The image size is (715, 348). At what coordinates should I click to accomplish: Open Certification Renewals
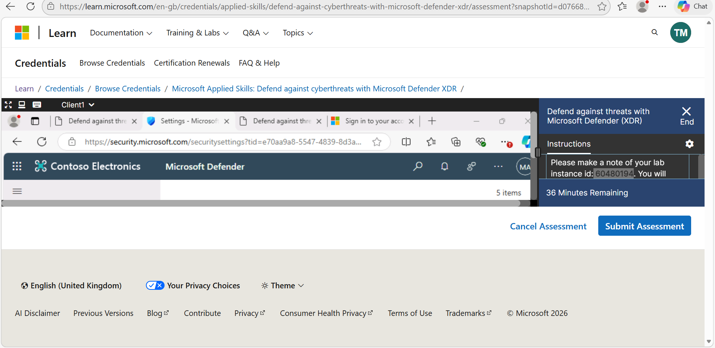(192, 63)
